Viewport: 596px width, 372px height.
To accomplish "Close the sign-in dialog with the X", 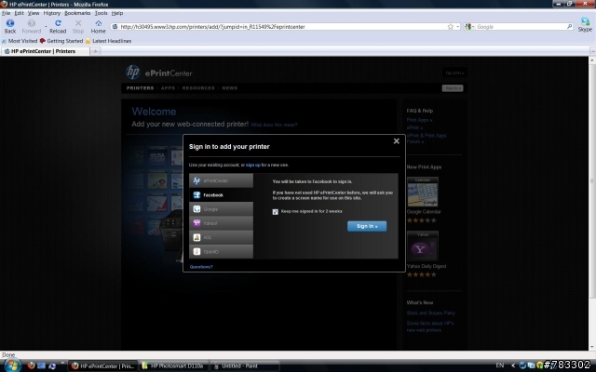I will 397,141.
